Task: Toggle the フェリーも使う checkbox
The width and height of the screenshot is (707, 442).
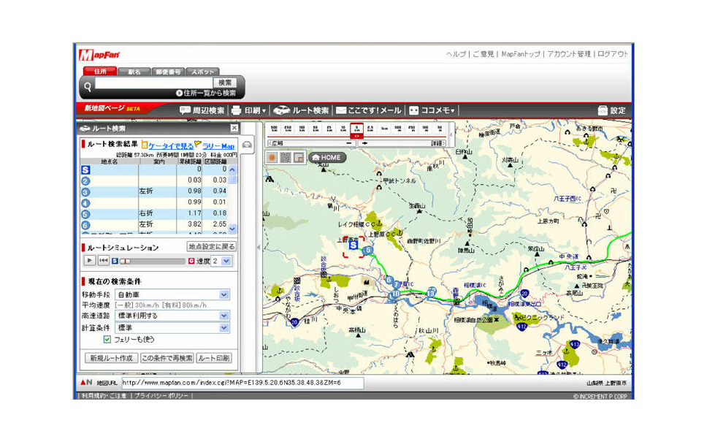Action: 107,339
